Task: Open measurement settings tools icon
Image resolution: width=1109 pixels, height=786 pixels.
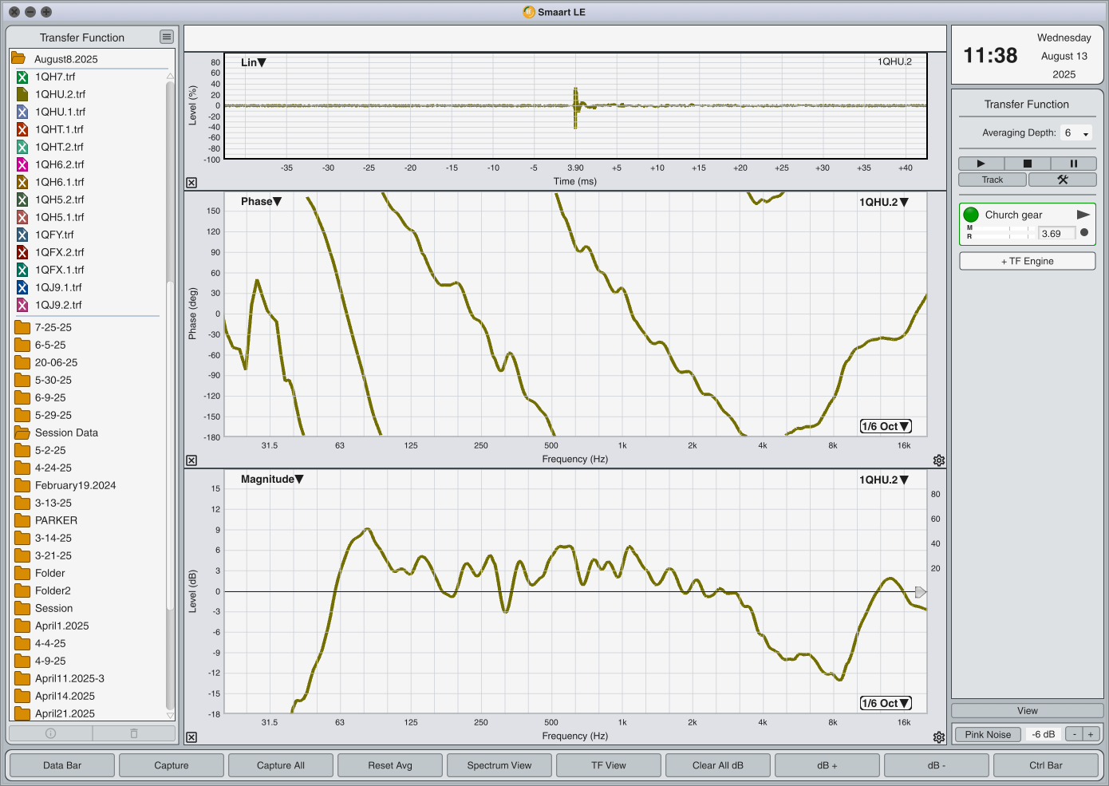Action: (1063, 180)
